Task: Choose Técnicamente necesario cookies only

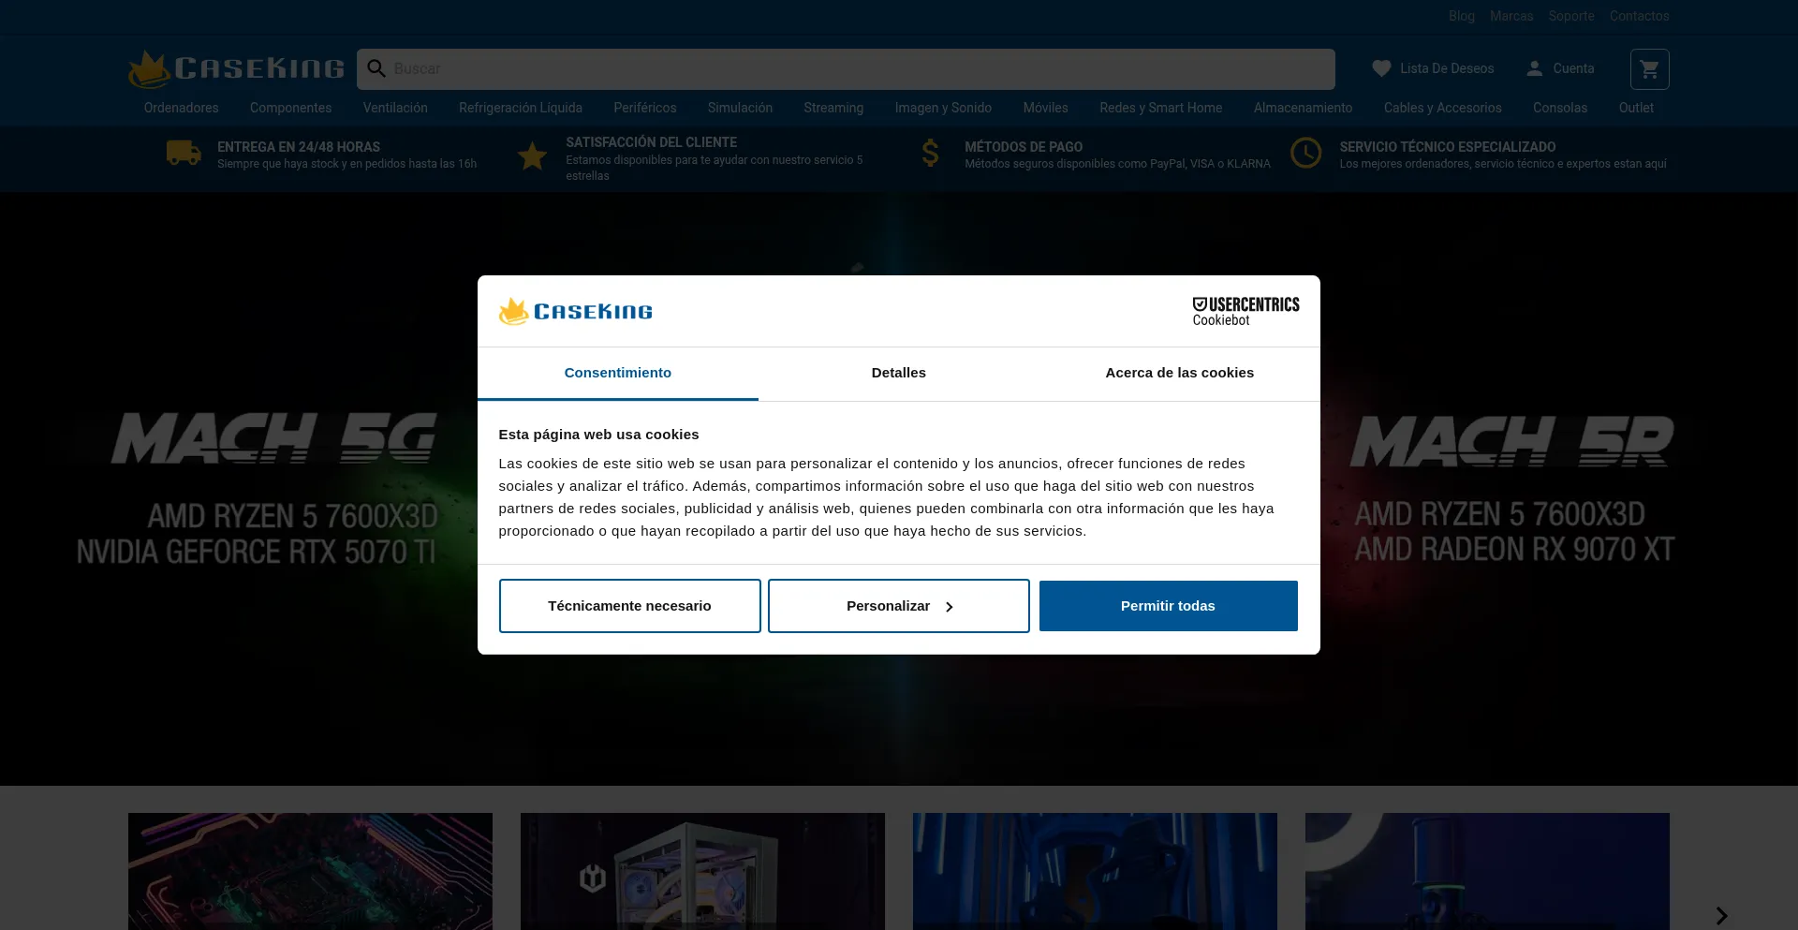Action: [629, 606]
